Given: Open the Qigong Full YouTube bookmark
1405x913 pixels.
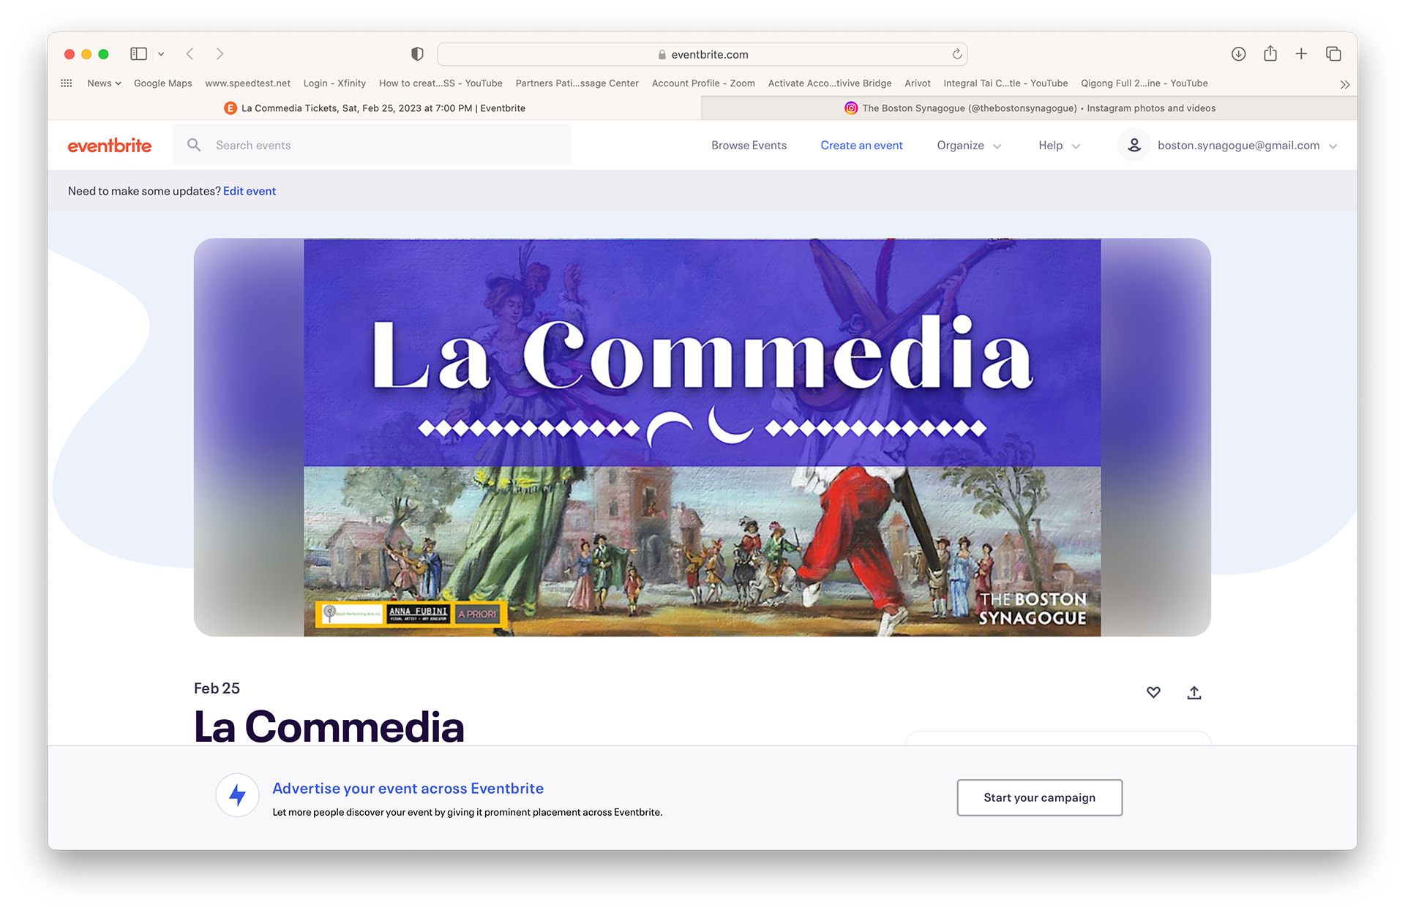Looking at the screenshot, I should [x=1144, y=83].
